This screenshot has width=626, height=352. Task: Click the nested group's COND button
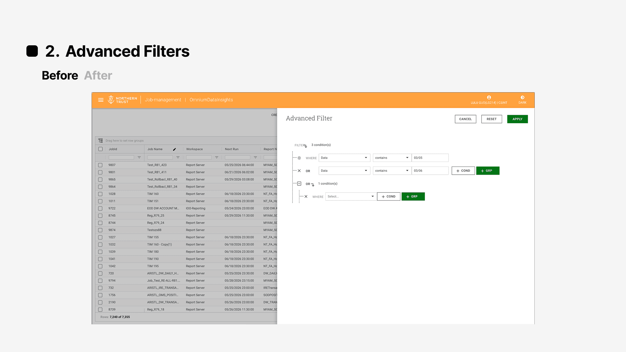coord(389,197)
